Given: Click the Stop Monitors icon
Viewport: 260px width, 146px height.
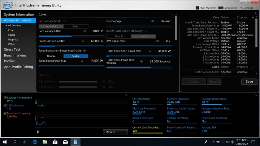Looking at the screenshot, I should coord(197,8).
